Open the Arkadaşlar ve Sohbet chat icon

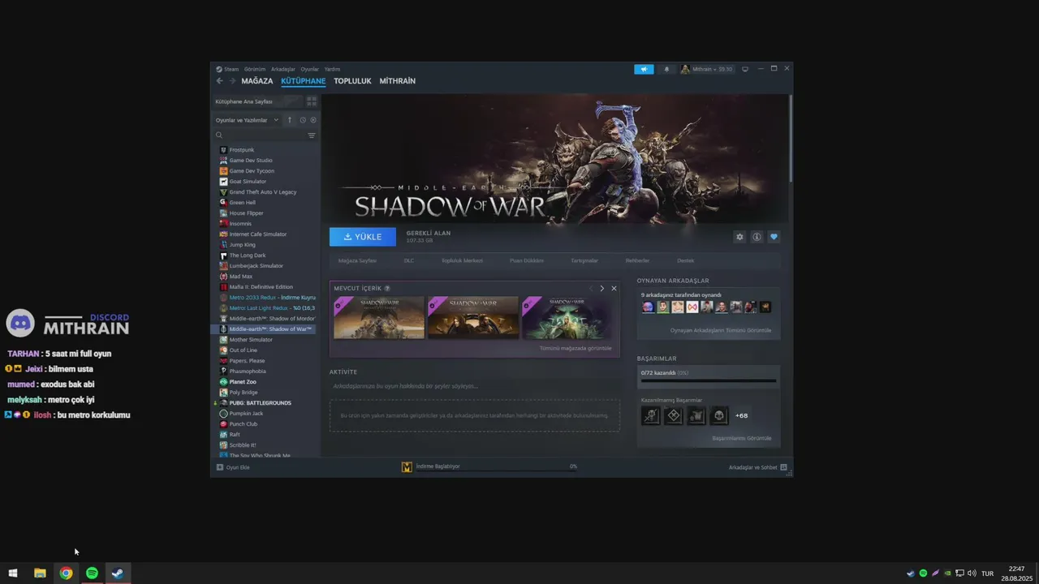[783, 467]
